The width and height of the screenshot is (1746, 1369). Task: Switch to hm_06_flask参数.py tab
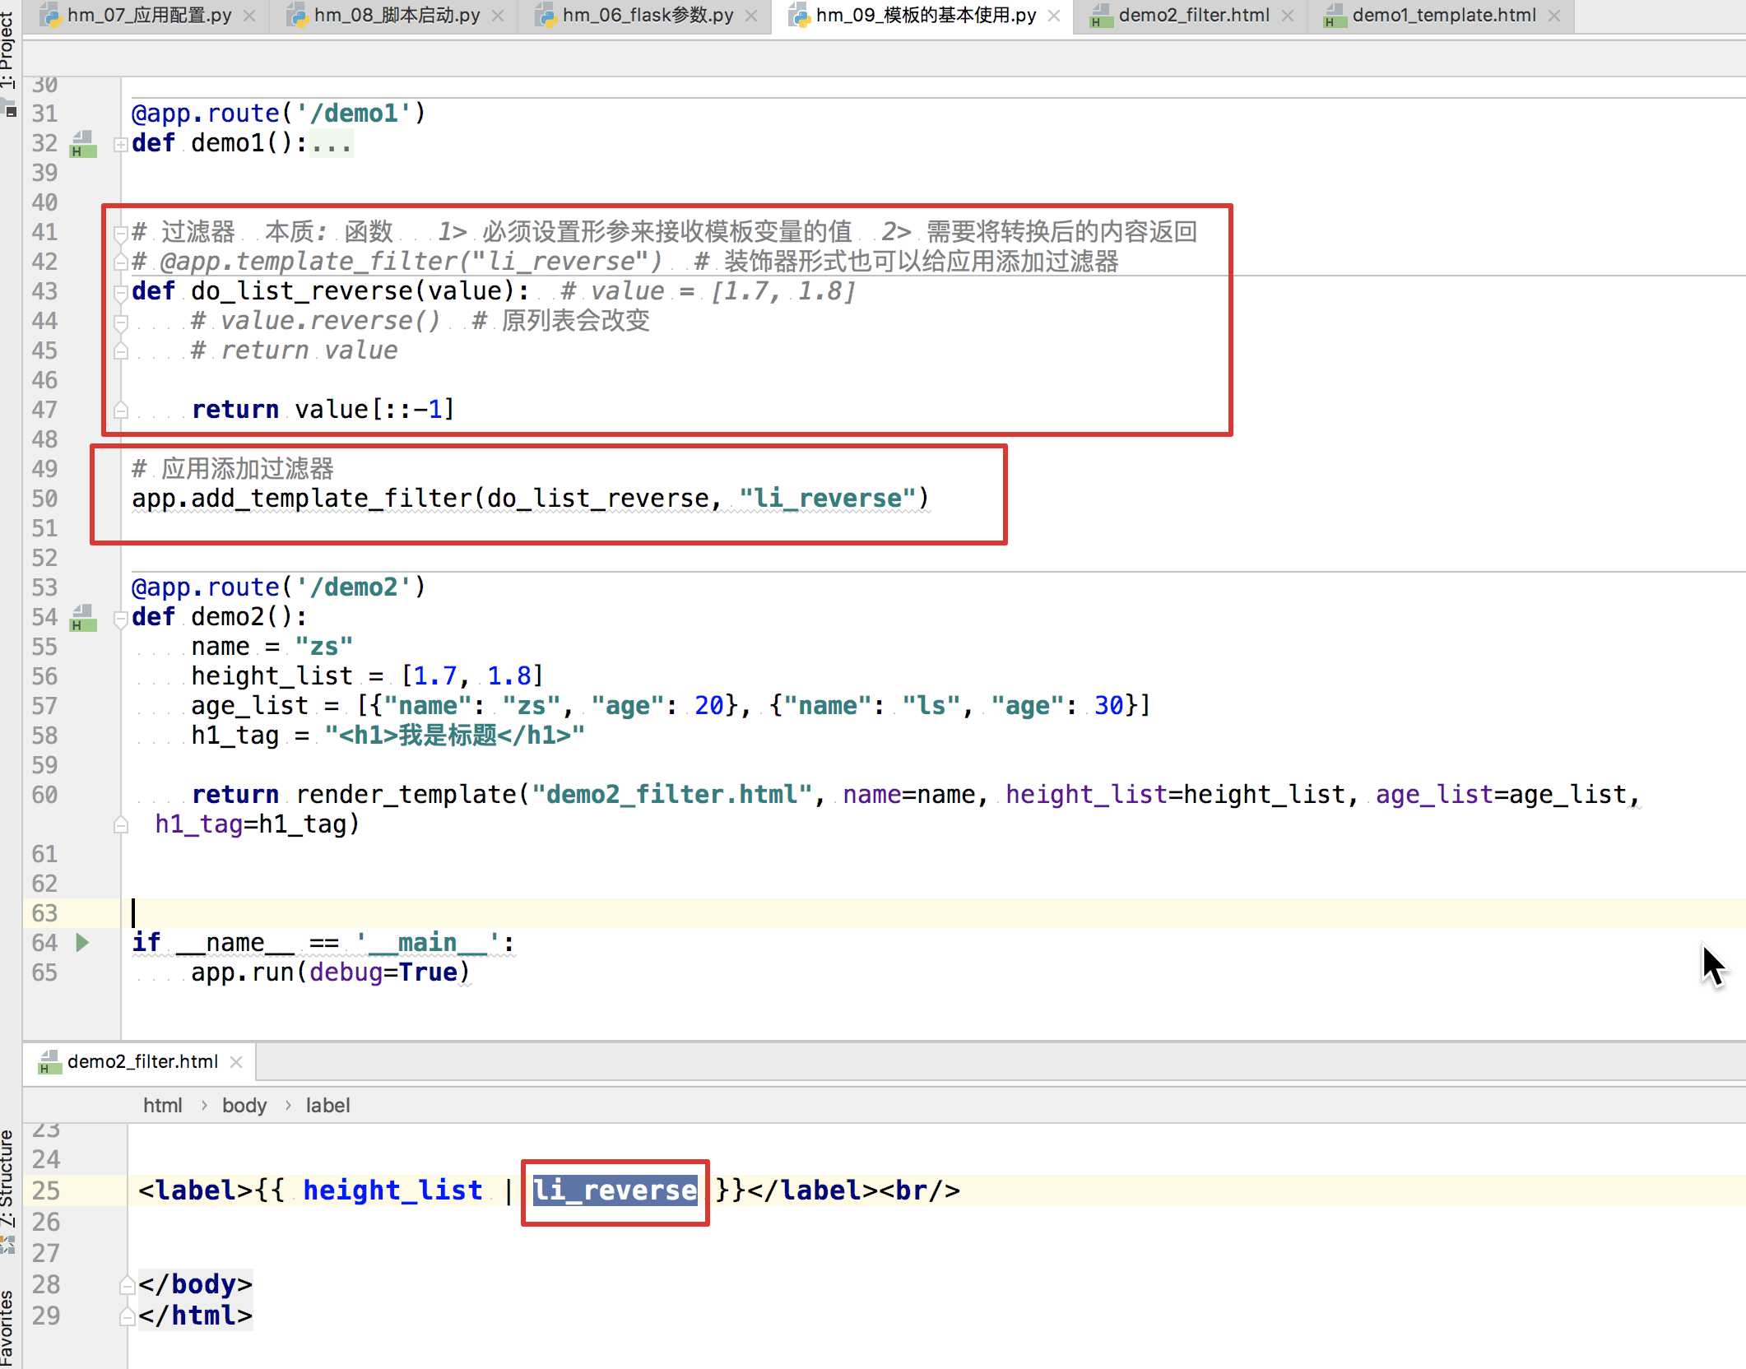pyautogui.click(x=647, y=15)
